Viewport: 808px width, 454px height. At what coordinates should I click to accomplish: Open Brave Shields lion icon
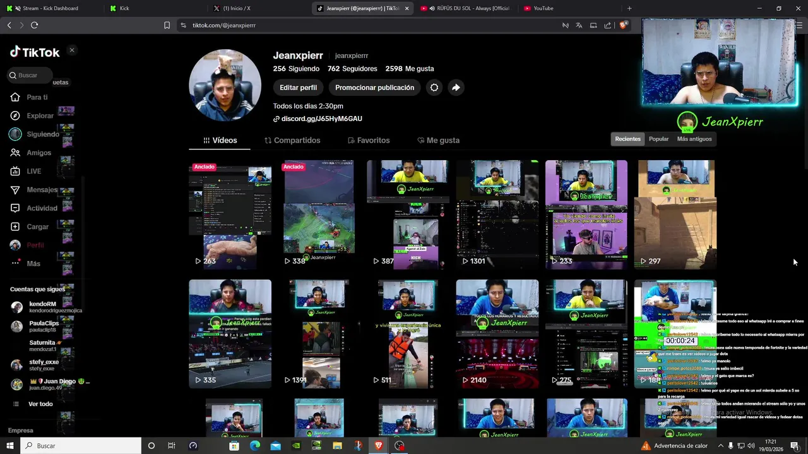coord(623,25)
